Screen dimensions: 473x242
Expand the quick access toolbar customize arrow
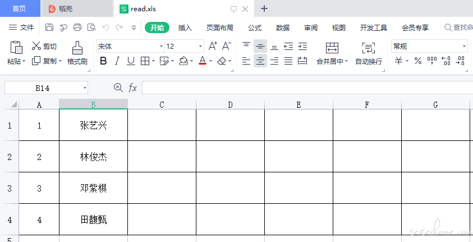pos(134,28)
